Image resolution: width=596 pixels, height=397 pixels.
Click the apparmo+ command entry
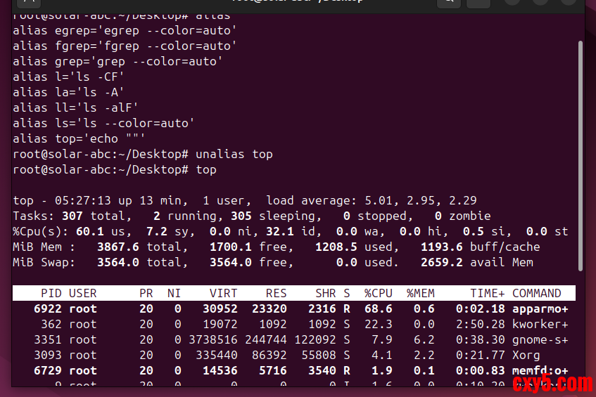pyautogui.click(x=540, y=309)
